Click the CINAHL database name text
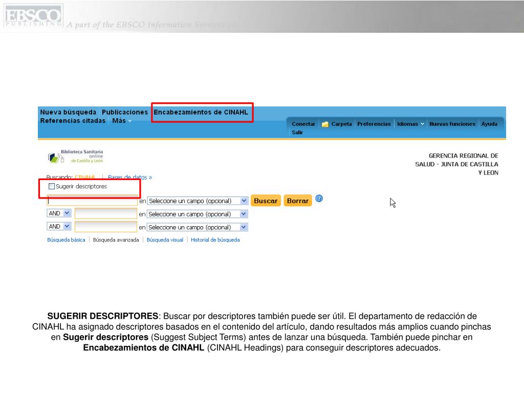Screen dimensions: 524x393 (85, 177)
